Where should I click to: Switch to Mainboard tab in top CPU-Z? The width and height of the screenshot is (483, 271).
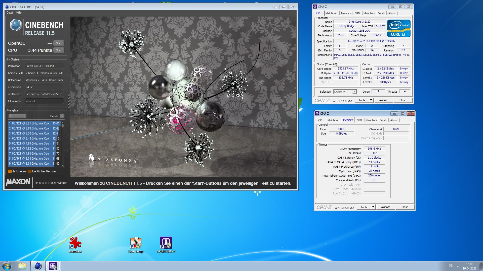point(332,13)
